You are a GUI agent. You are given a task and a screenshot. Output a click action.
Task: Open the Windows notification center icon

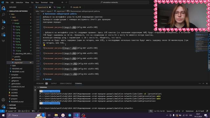pyautogui.click(x=206, y=115)
